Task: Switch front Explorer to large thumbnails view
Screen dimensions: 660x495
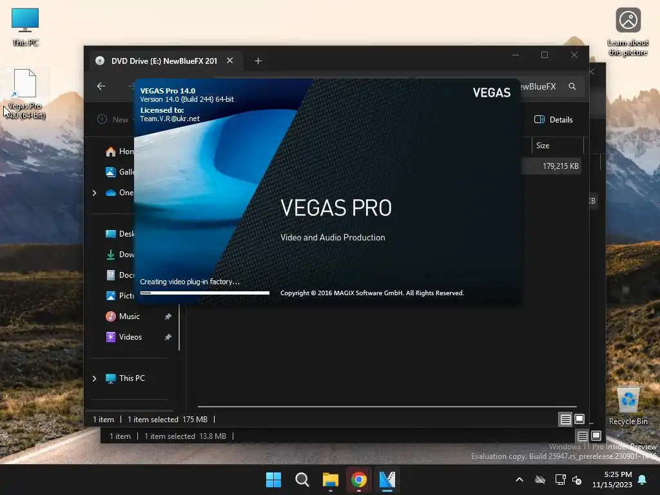Action: point(579,419)
